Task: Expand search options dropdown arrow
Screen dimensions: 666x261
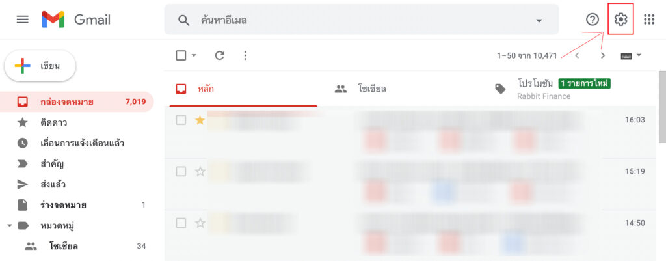Action: click(539, 20)
